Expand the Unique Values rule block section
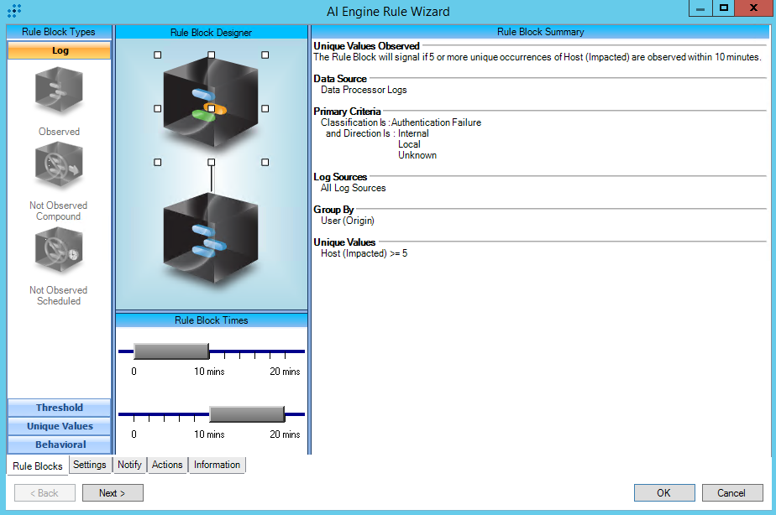Viewport: 776px width, 515px height. 60,426
